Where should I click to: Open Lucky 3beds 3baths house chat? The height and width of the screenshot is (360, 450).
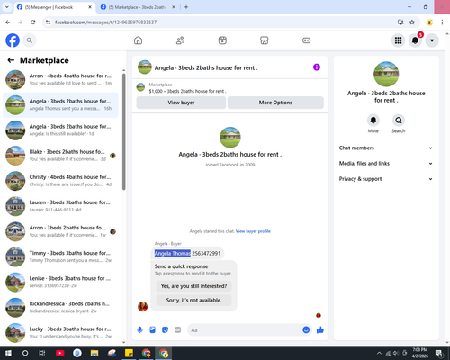click(60, 333)
